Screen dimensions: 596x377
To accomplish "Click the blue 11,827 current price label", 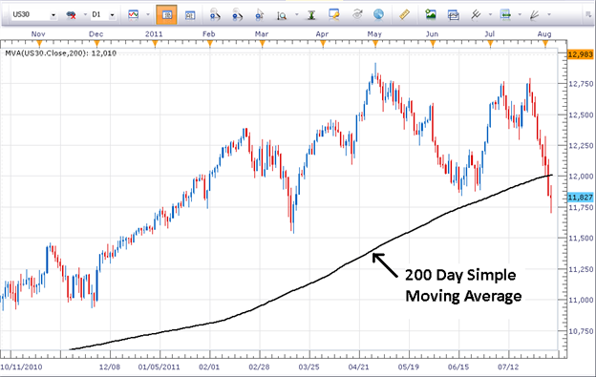I will click(x=581, y=198).
